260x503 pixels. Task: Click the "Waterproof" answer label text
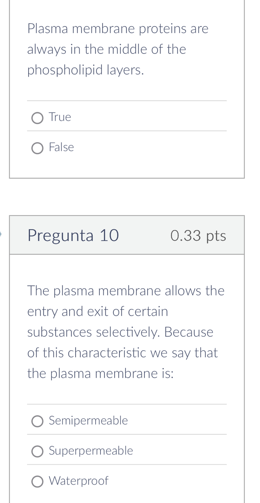79,481
